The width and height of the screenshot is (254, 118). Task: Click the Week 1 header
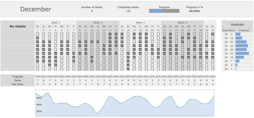(x=56, y=22)
